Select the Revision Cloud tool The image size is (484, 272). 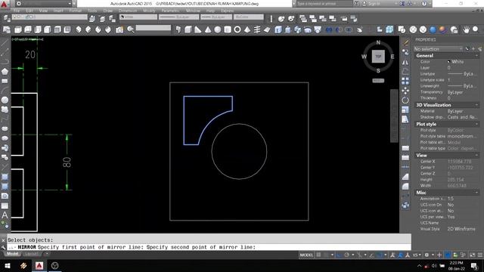click(5, 110)
